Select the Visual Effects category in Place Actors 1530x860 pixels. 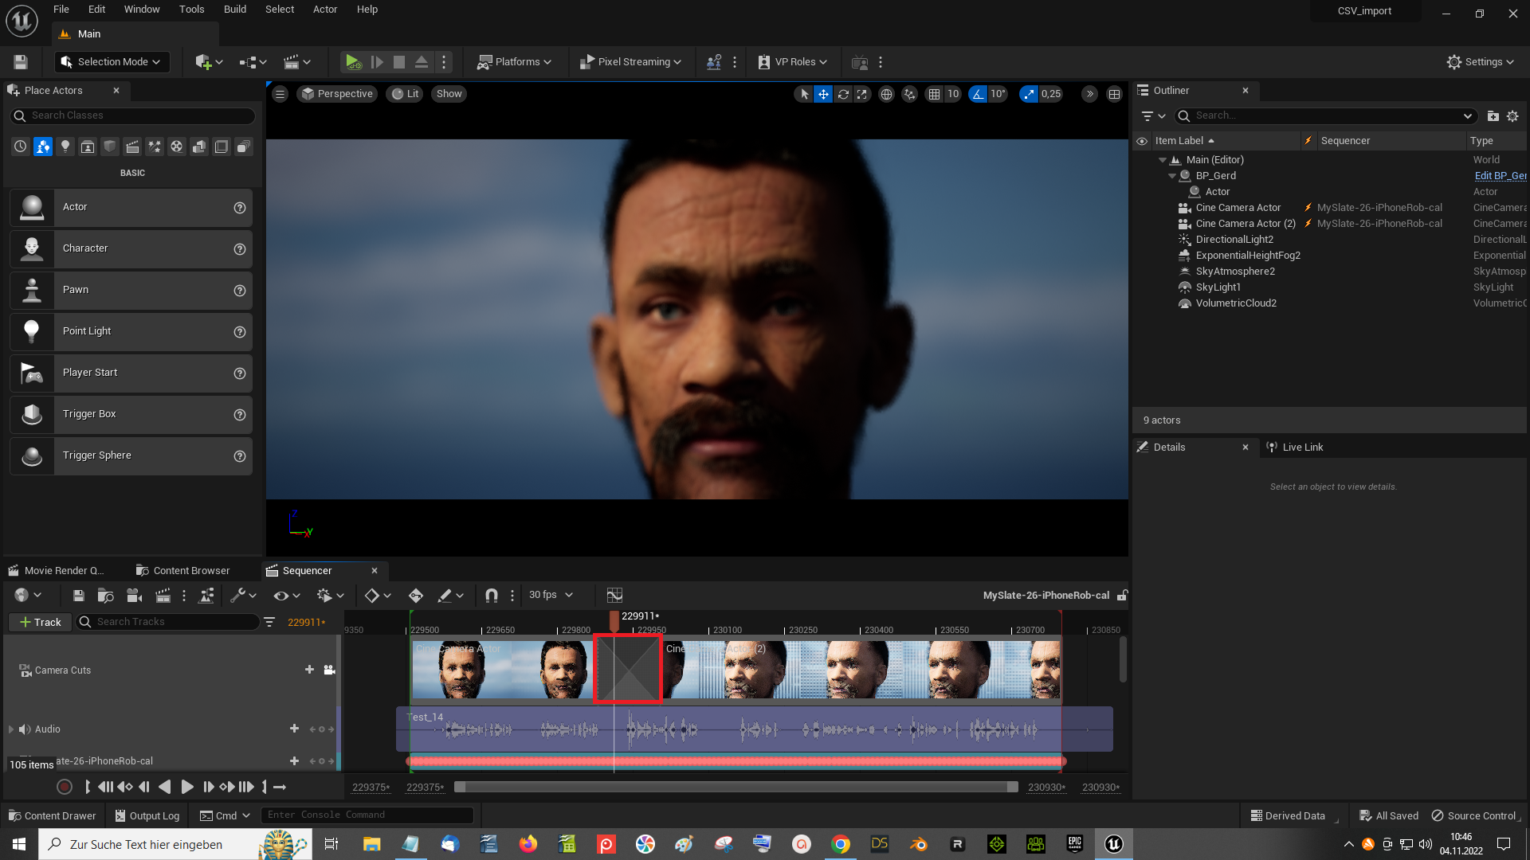pos(155,147)
